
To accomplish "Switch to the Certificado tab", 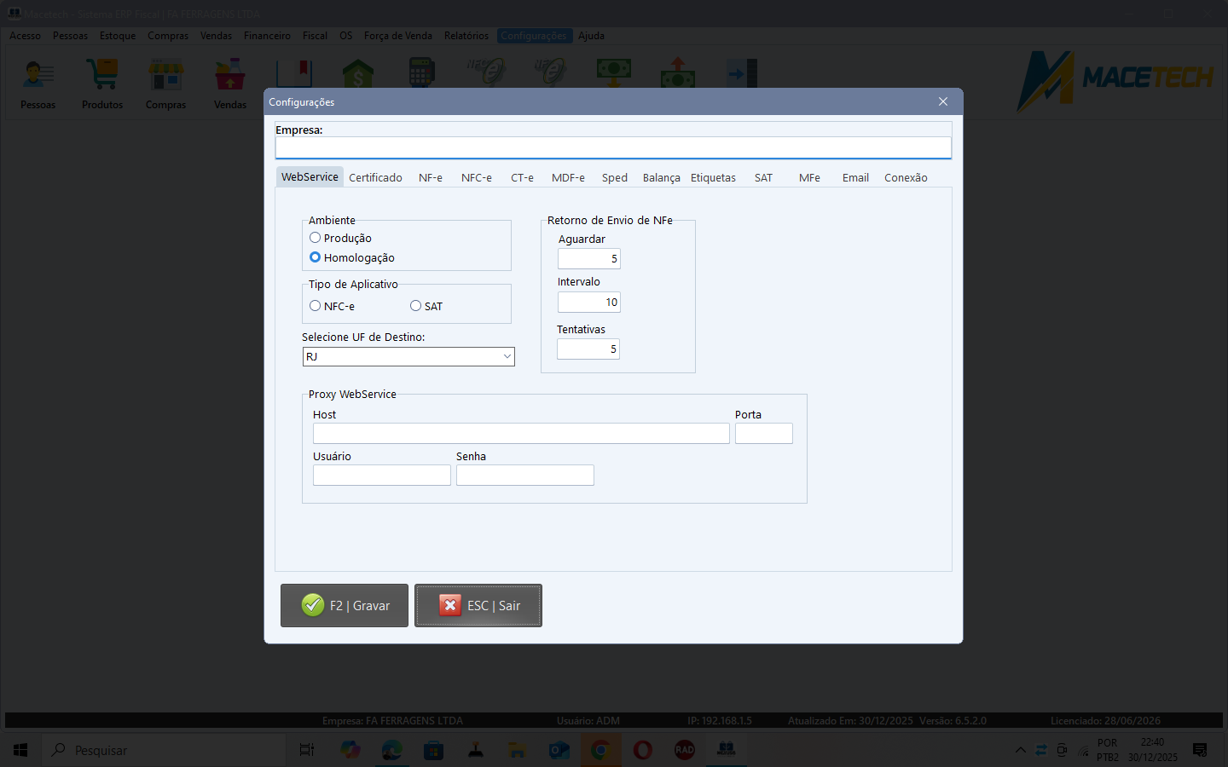I will (375, 177).
